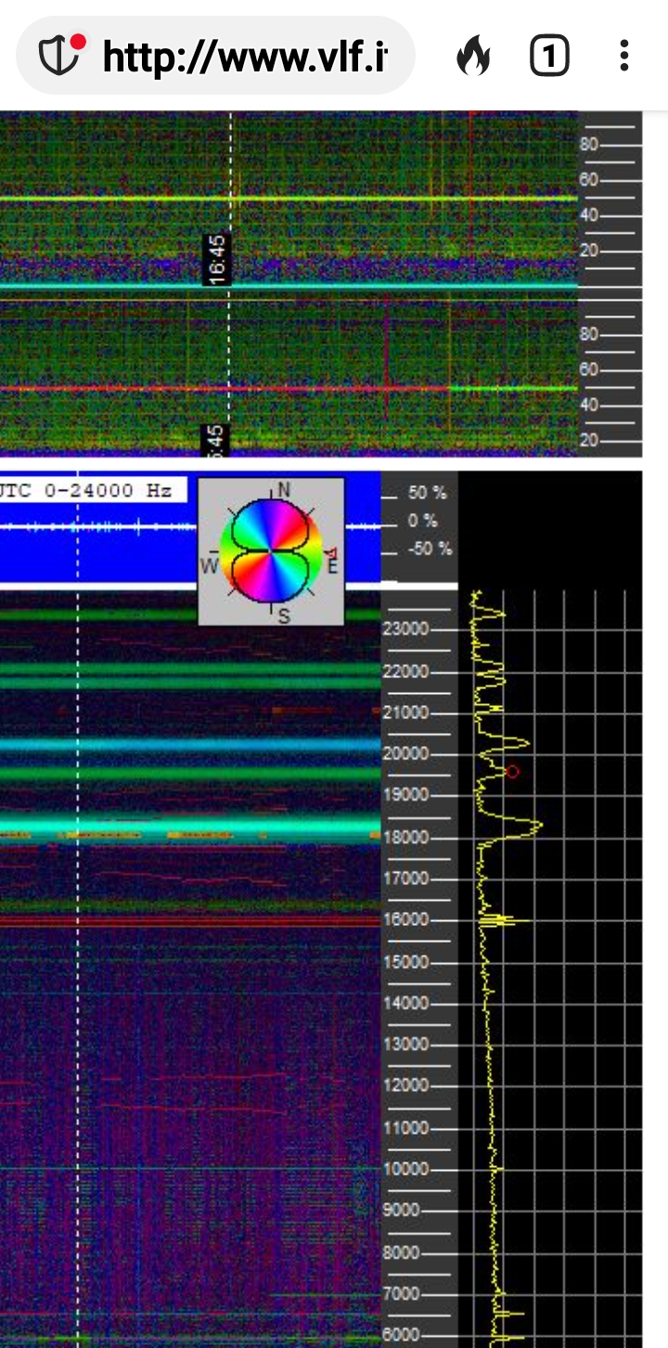Click the S label below the compass rose
This screenshot has width=668, height=1348.
284,615
